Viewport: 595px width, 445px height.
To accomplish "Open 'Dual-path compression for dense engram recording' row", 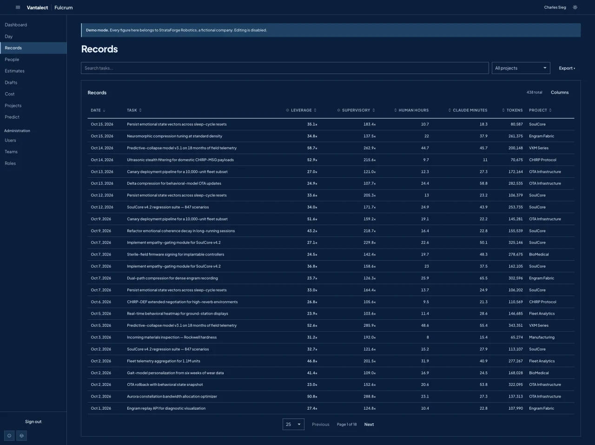I will pos(331,278).
